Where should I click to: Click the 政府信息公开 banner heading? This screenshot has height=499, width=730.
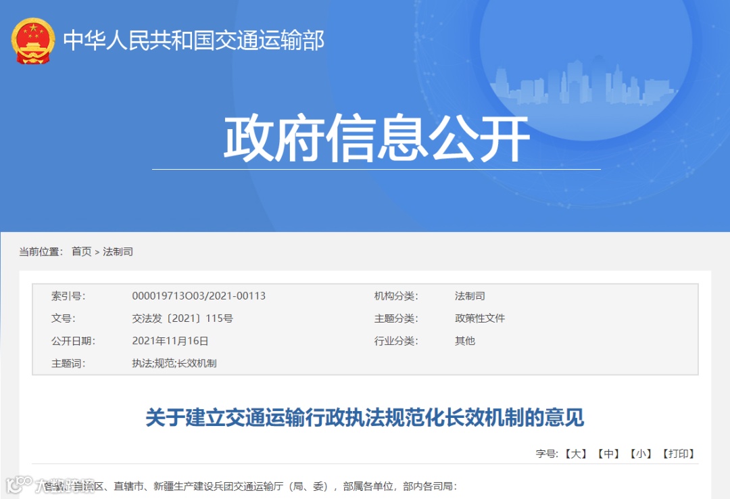click(x=376, y=138)
